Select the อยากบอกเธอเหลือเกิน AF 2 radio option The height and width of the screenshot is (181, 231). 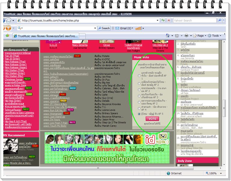139,102
